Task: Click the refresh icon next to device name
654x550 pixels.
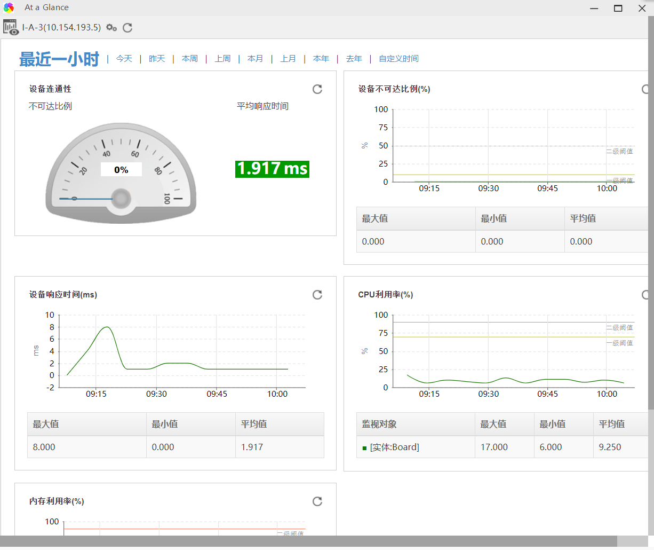Action: 127,28
